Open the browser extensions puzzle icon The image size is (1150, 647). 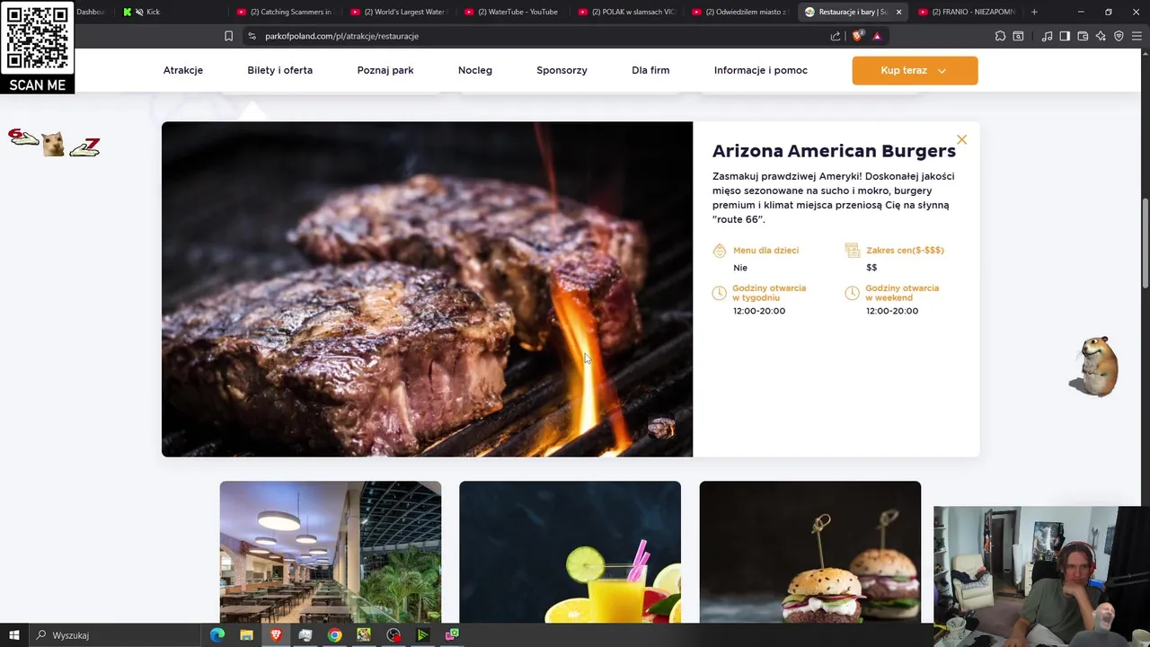(x=1000, y=36)
